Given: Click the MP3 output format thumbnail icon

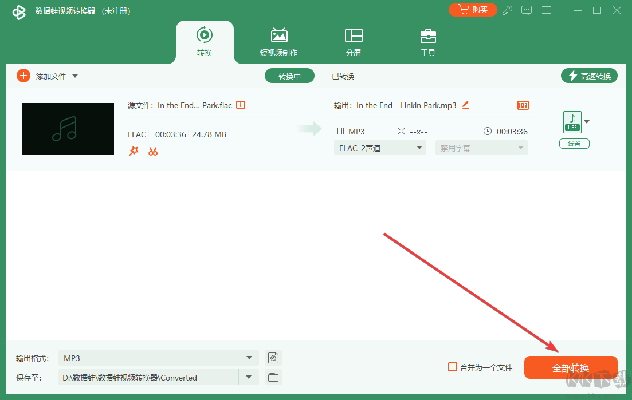Looking at the screenshot, I should click(x=572, y=121).
